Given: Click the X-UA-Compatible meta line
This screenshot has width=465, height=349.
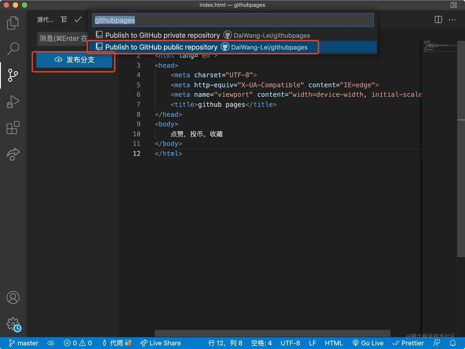Looking at the screenshot, I should click(275, 85).
